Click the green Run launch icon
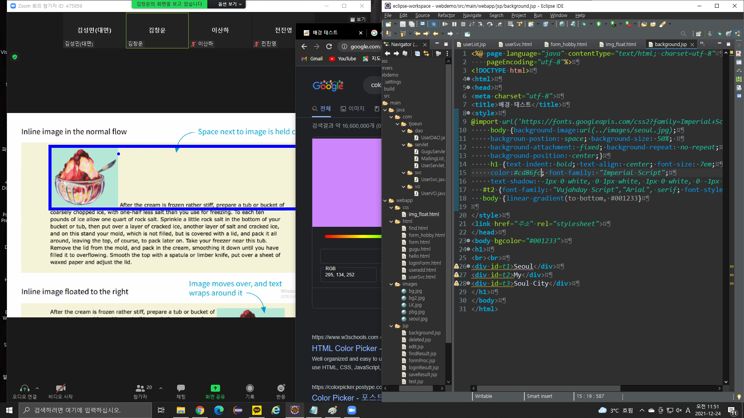Screen dimensions: 744x418 (599, 24)
